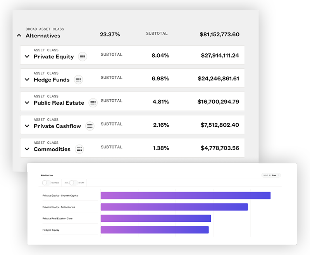Open the Group By Style dropdown
The width and height of the screenshot is (310, 255).
[271, 175]
